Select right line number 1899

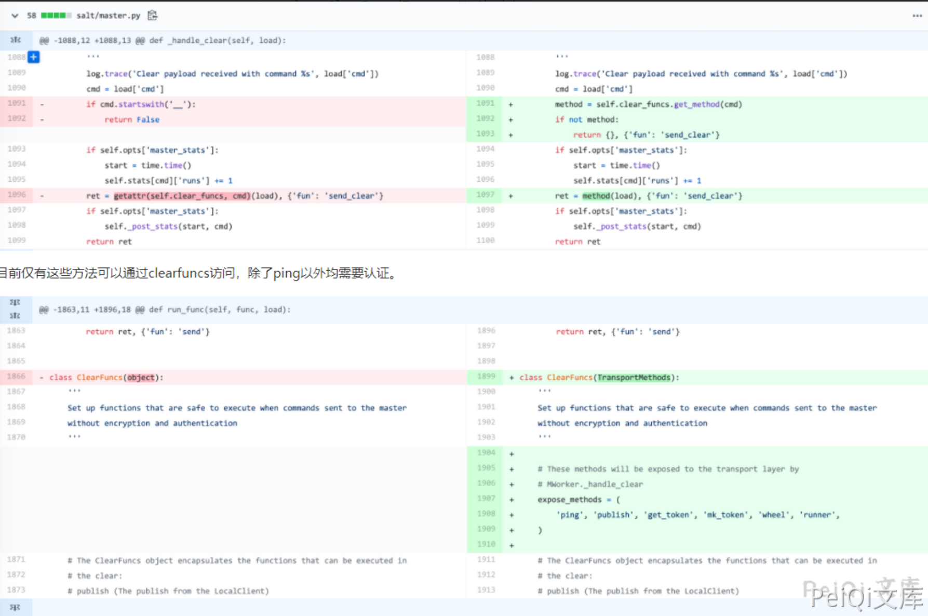pyautogui.click(x=486, y=377)
